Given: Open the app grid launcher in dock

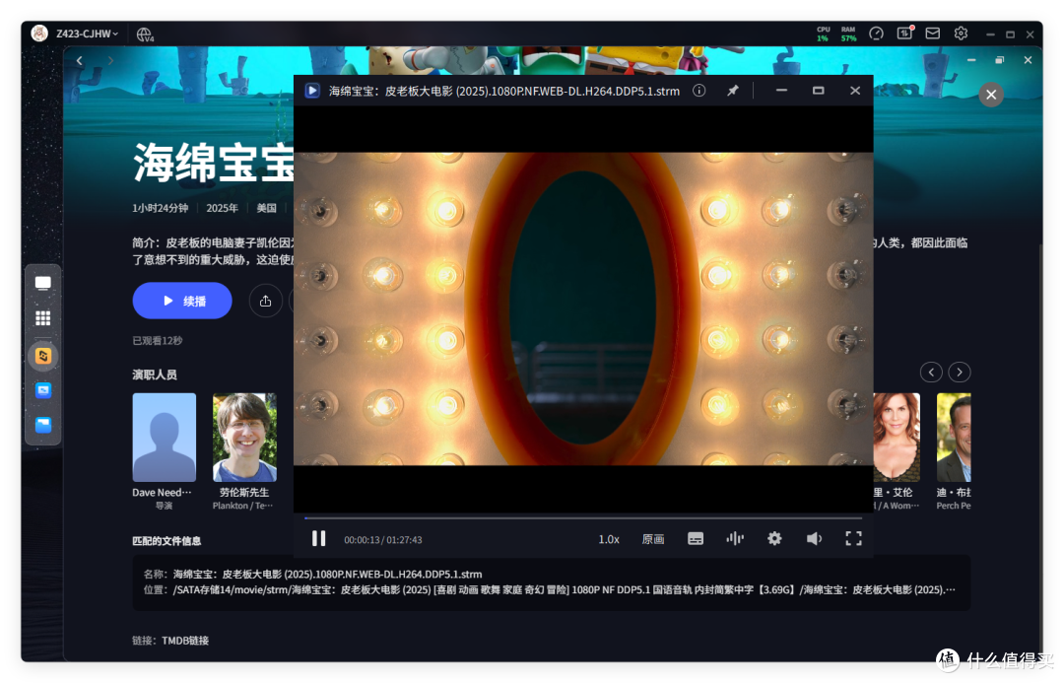Looking at the screenshot, I should (42, 318).
